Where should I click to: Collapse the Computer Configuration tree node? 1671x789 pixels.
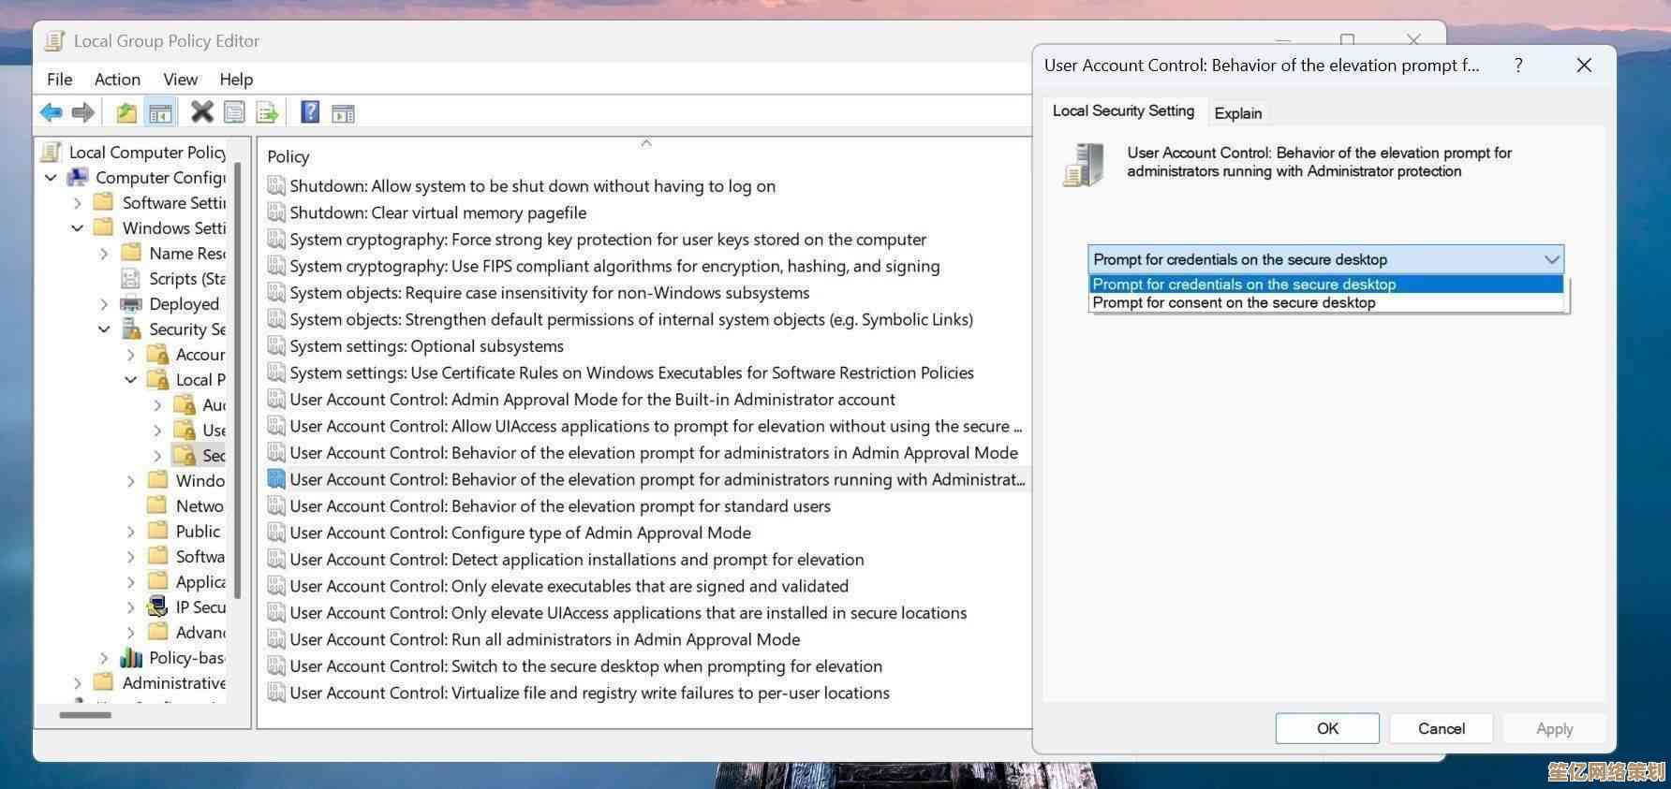click(52, 178)
